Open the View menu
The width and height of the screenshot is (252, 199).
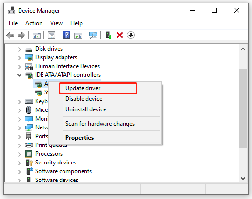56,23
